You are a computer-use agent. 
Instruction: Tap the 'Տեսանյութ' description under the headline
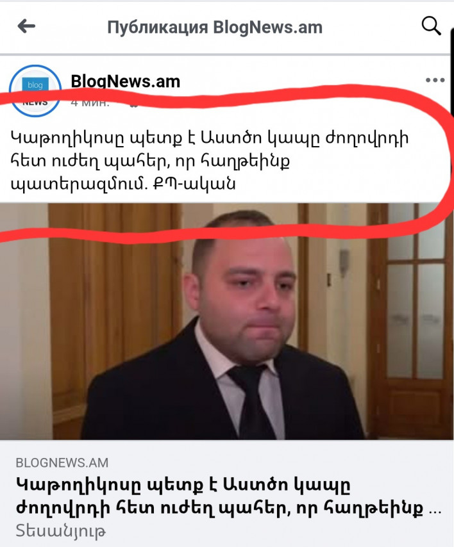(x=60, y=531)
